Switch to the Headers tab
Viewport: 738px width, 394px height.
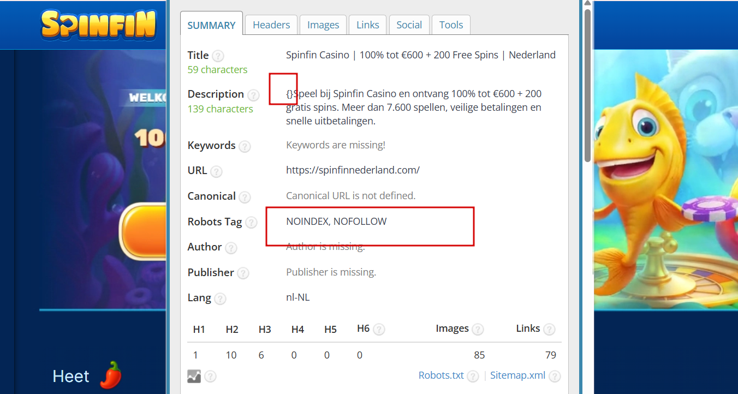pyautogui.click(x=271, y=25)
